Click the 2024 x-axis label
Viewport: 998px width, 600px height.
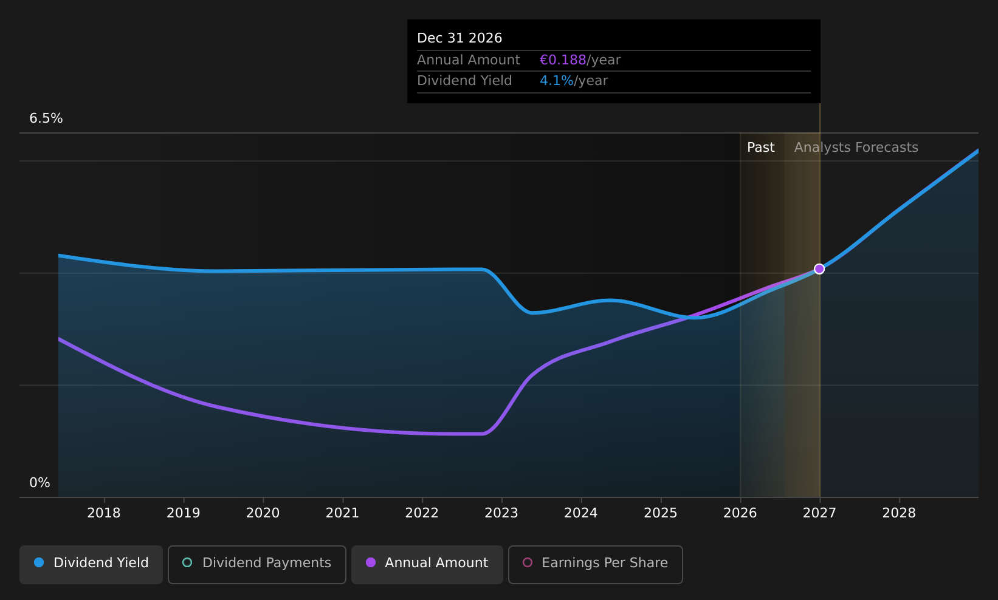click(581, 513)
